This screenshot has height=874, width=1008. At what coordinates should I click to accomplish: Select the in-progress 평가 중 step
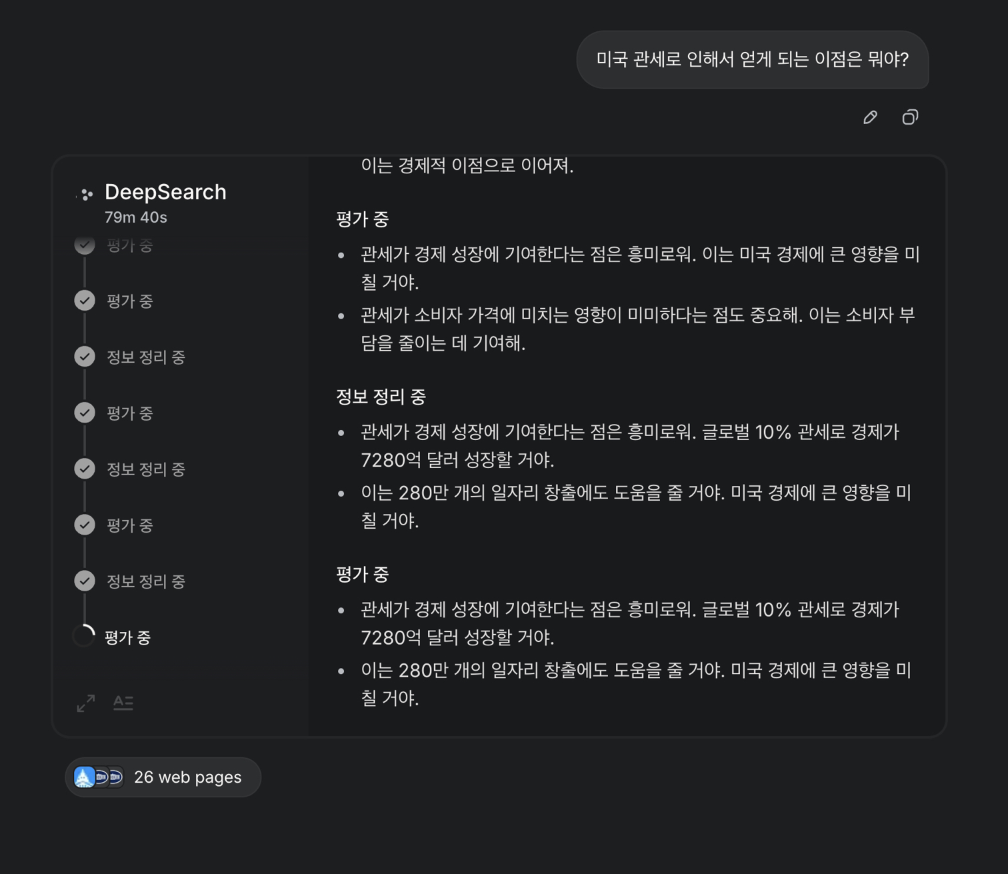click(x=128, y=637)
